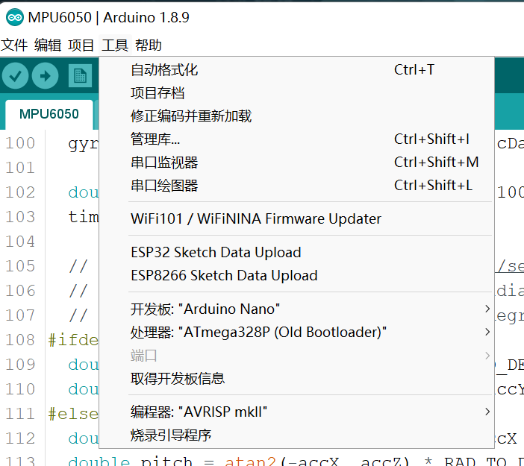
Task: Click line number 112 in gutter
Action: (x=20, y=438)
